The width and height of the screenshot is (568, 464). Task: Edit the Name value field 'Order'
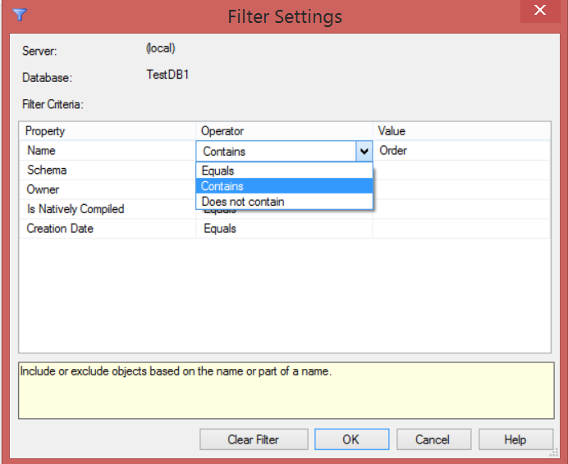coord(460,151)
